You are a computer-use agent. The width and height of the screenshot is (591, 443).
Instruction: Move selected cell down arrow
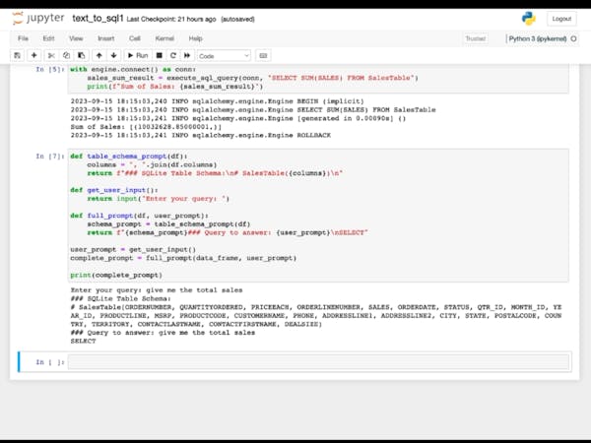(x=114, y=56)
